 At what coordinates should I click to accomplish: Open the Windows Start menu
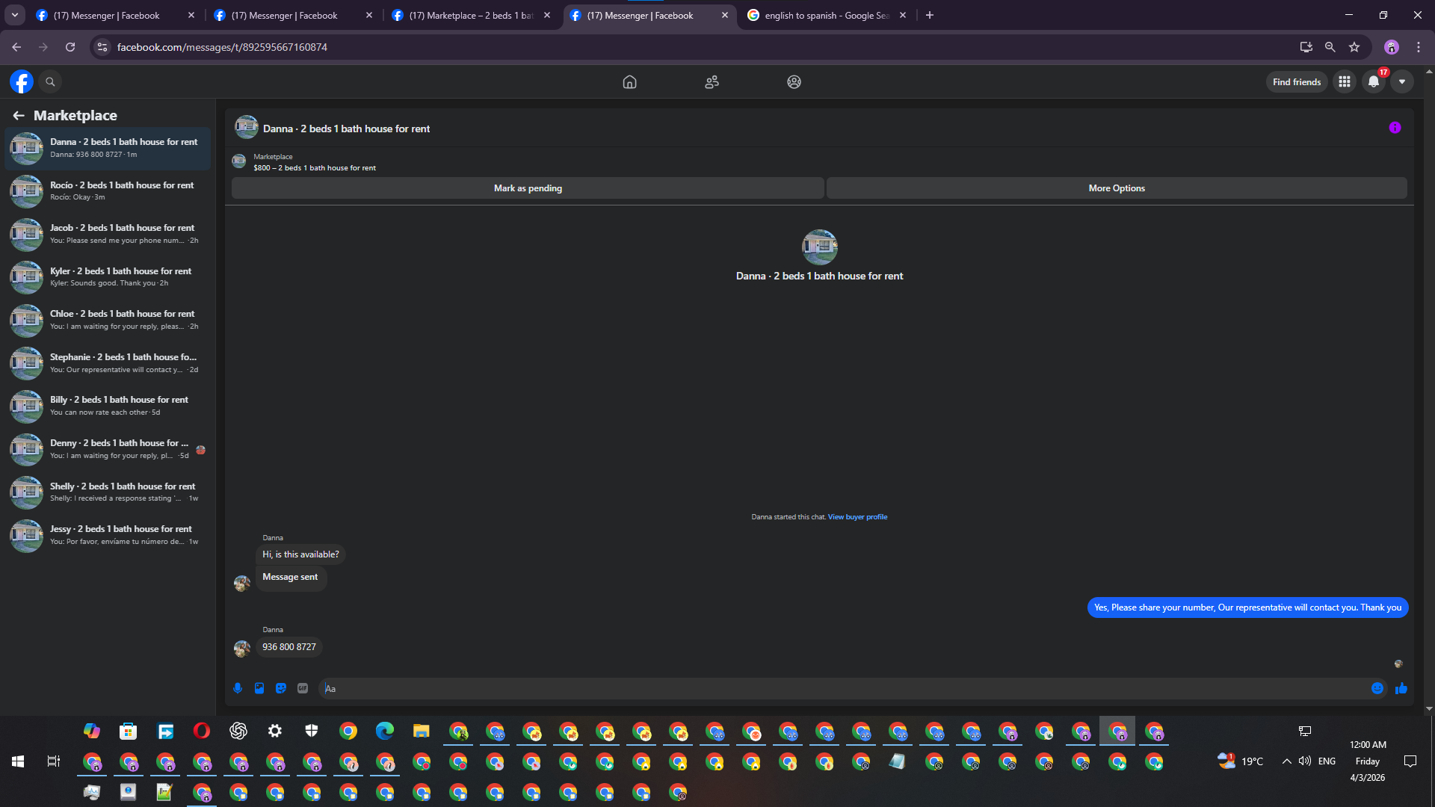(x=18, y=761)
